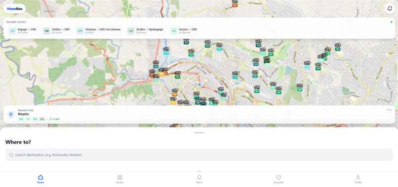Select route chip 313 under Kacyiru stop

coord(35,119)
